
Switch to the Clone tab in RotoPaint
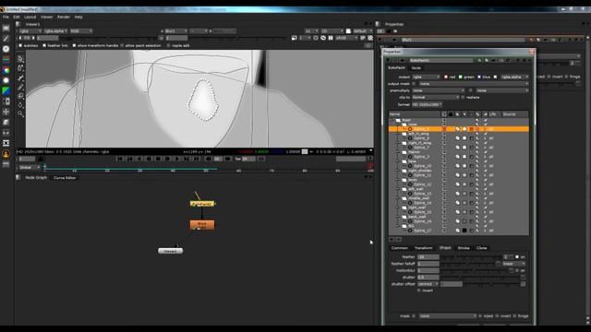coord(481,248)
